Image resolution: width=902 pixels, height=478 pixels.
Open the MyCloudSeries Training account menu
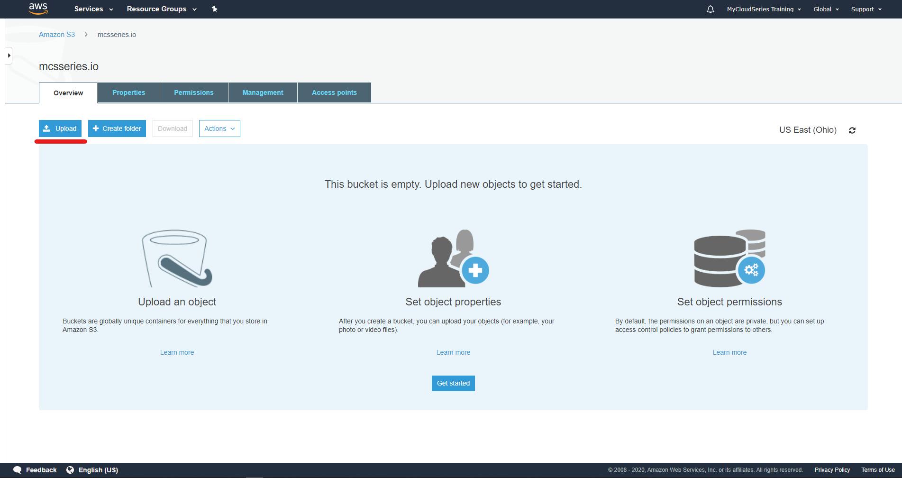click(x=763, y=9)
